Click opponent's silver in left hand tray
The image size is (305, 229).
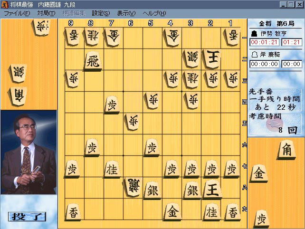[18, 74]
